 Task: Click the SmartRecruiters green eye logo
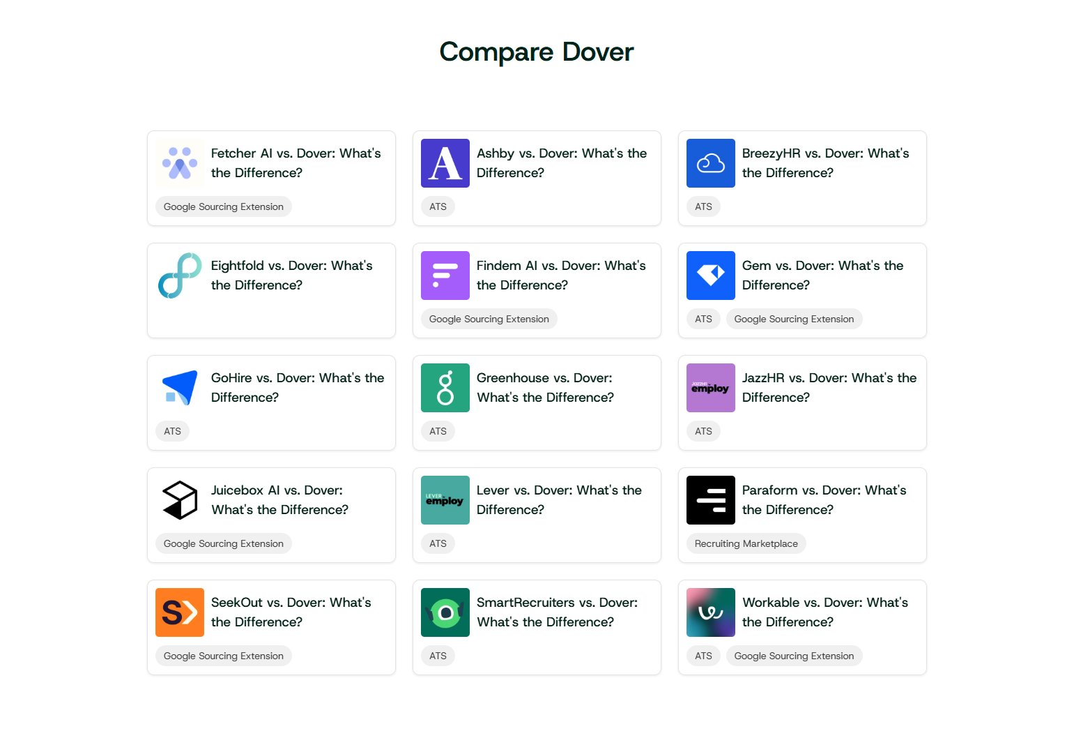pyautogui.click(x=445, y=612)
